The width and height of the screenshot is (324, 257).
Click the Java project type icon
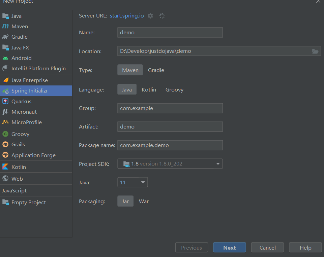(x=5, y=16)
